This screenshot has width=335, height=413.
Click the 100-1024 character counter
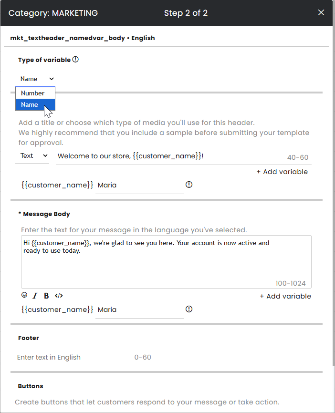tap(291, 283)
